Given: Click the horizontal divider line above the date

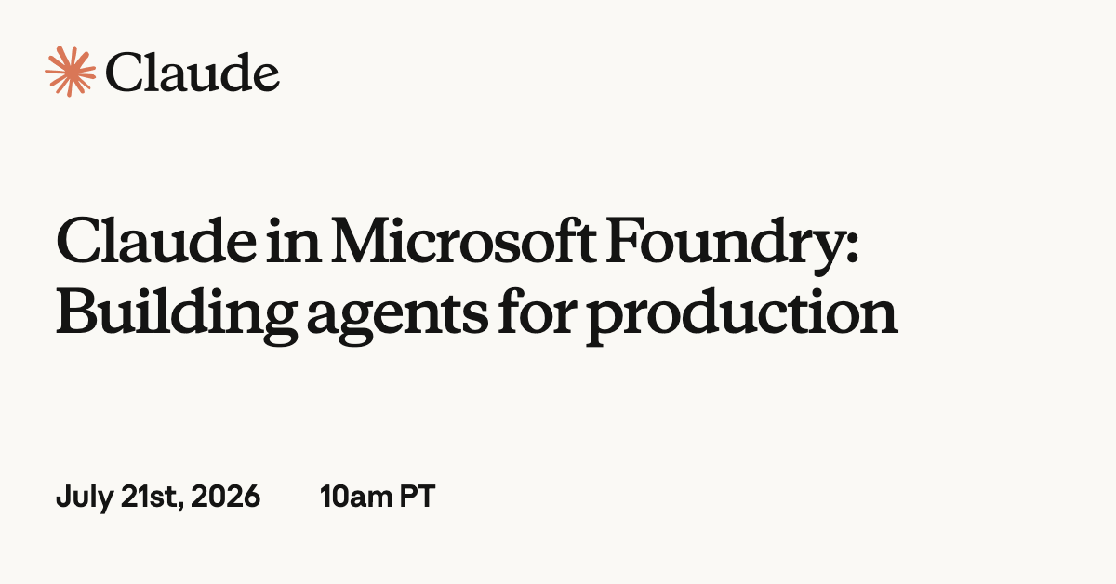Looking at the screenshot, I should [x=558, y=458].
